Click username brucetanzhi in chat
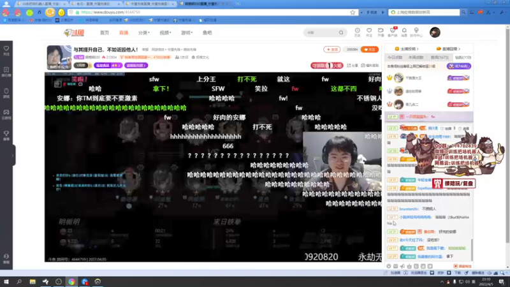 (x=409, y=209)
